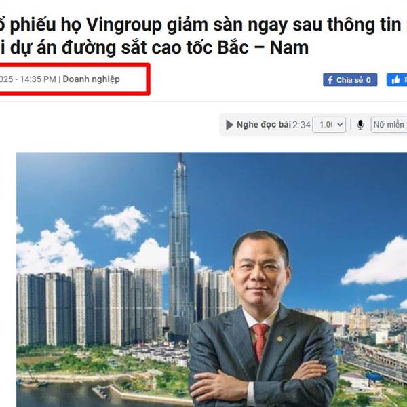Click the Facebook 'f' logo icon
This screenshot has height=407, width=407.
(330, 80)
